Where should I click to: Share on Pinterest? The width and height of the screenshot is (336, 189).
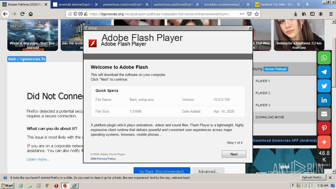tap(324, 128)
